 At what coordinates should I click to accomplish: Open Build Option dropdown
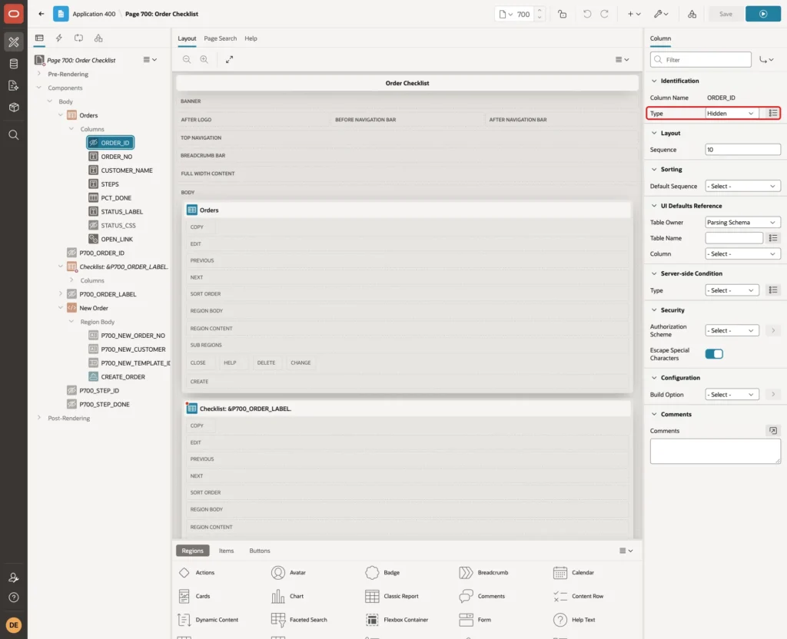(732, 395)
